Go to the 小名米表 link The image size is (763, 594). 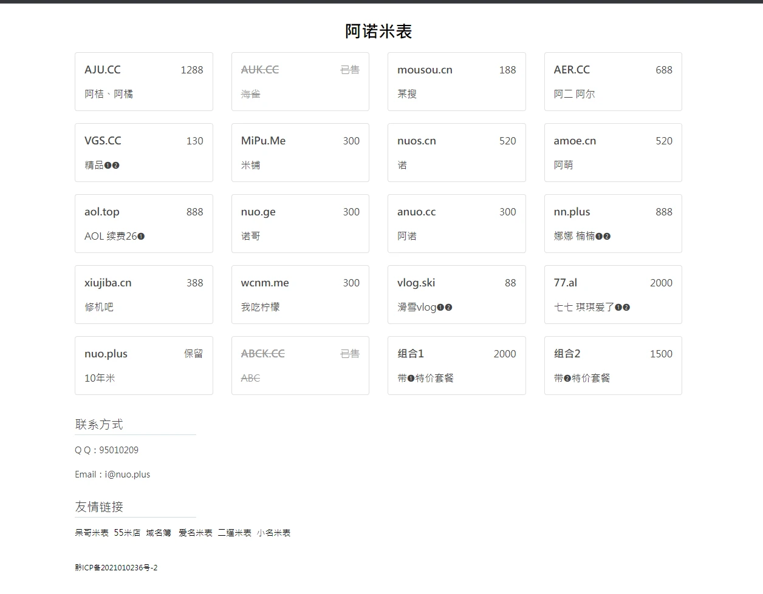pyautogui.click(x=273, y=533)
